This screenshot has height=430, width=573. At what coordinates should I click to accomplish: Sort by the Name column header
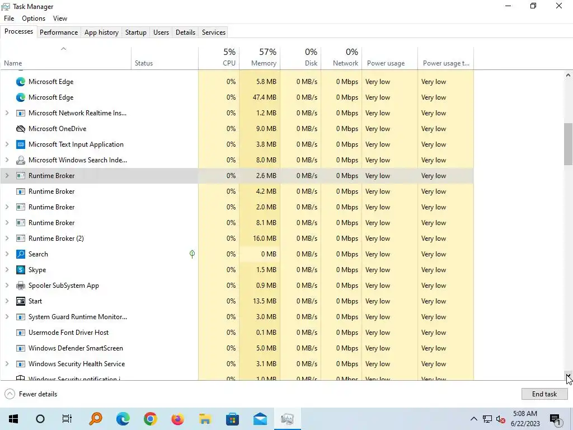click(66, 58)
